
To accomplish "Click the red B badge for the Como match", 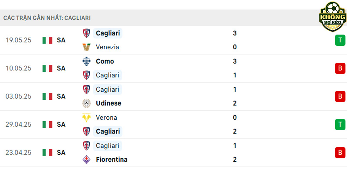I will [x=340, y=68].
